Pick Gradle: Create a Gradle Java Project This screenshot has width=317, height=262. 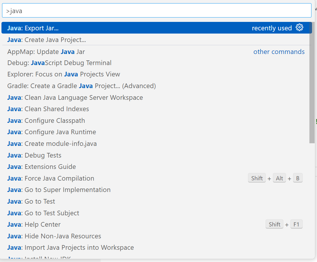pyautogui.click(x=82, y=86)
